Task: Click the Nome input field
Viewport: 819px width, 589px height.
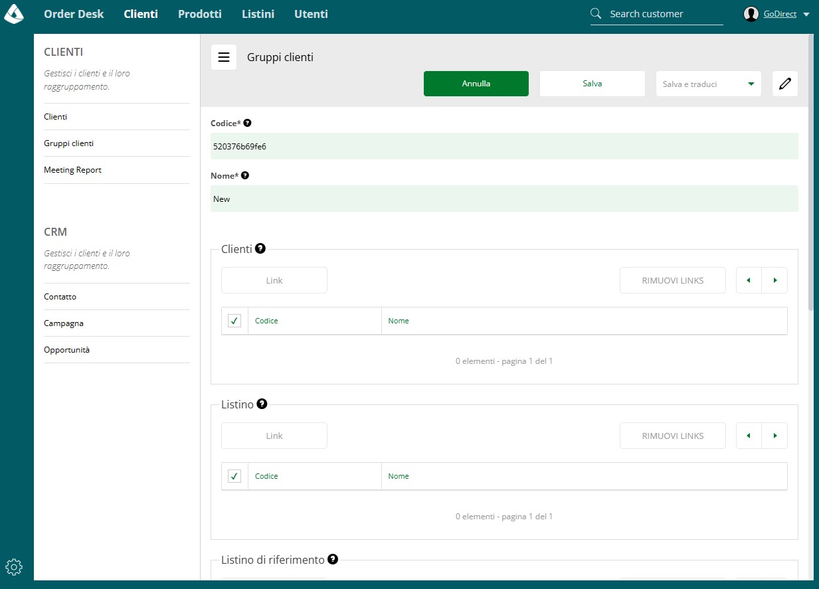Action: click(504, 199)
